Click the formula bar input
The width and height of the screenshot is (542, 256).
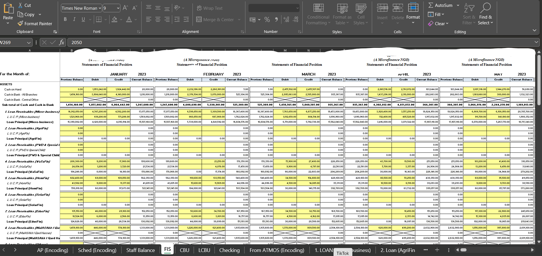[300, 42]
